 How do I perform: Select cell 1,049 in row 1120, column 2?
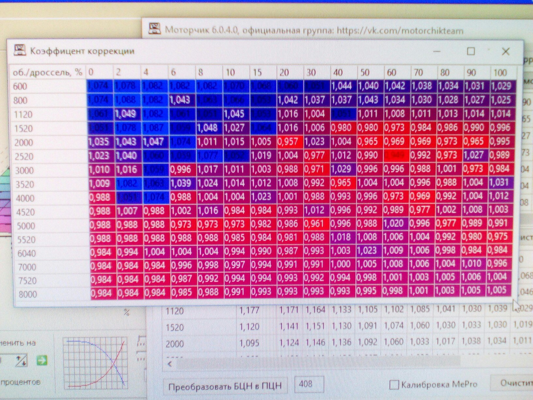click(x=128, y=114)
